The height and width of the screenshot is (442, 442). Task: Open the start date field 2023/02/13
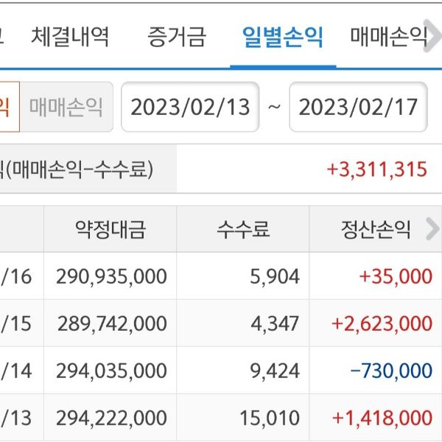pos(190,108)
